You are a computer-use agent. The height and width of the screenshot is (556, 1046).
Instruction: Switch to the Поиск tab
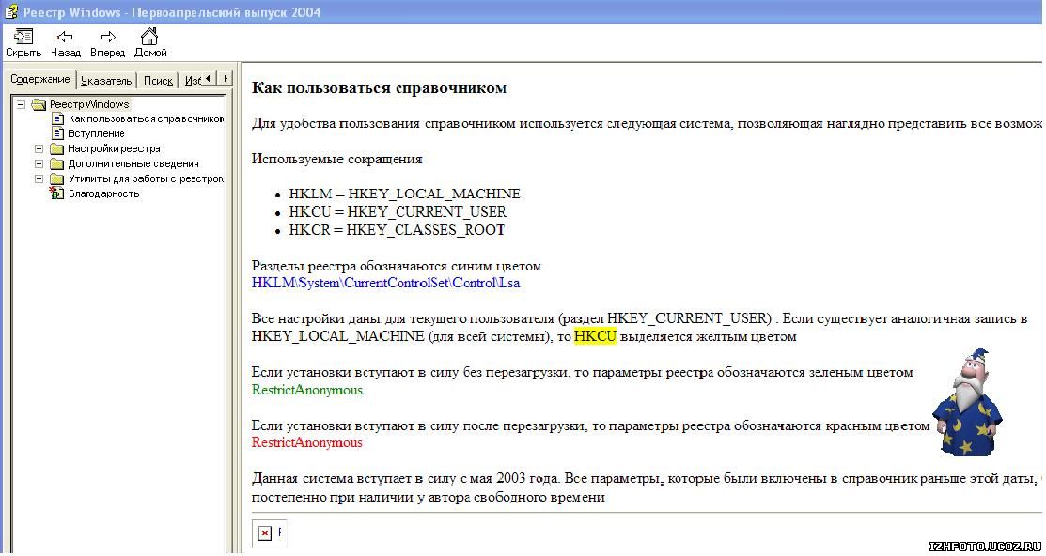click(x=158, y=81)
